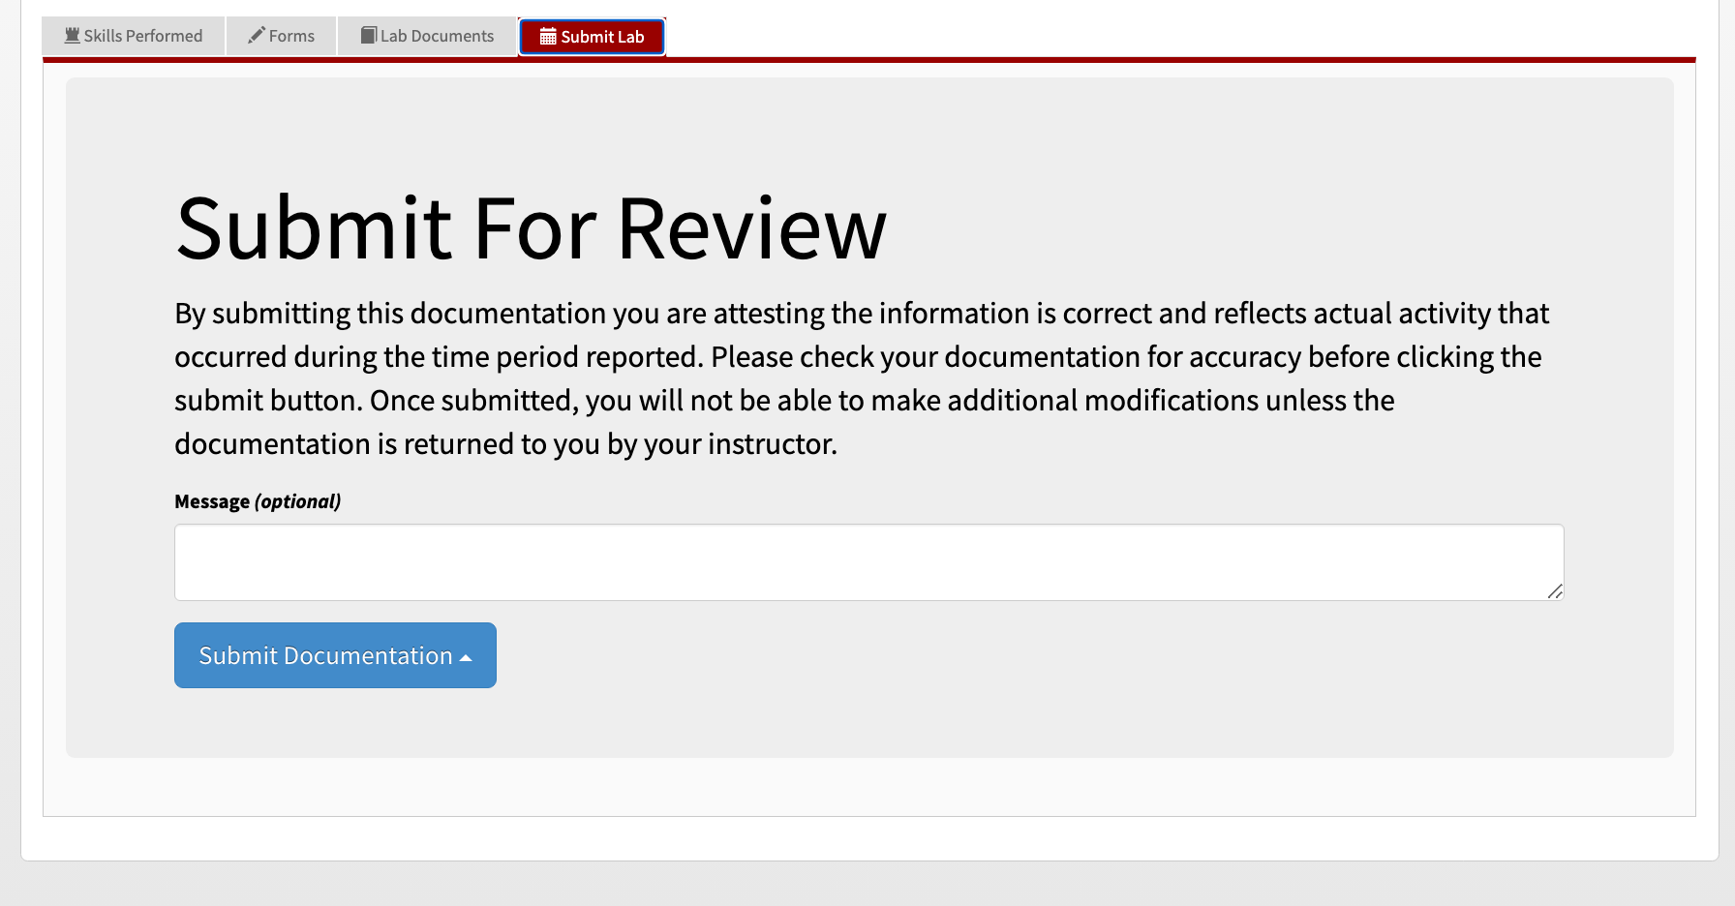The width and height of the screenshot is (1735, 906).
Task: Click the optional Message text box
Action: 868,562
